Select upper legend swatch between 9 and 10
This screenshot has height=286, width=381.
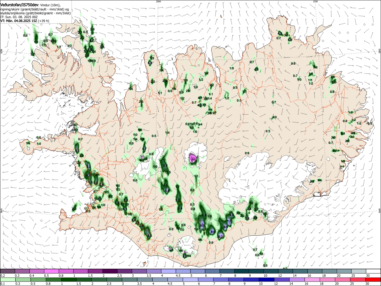256,271
